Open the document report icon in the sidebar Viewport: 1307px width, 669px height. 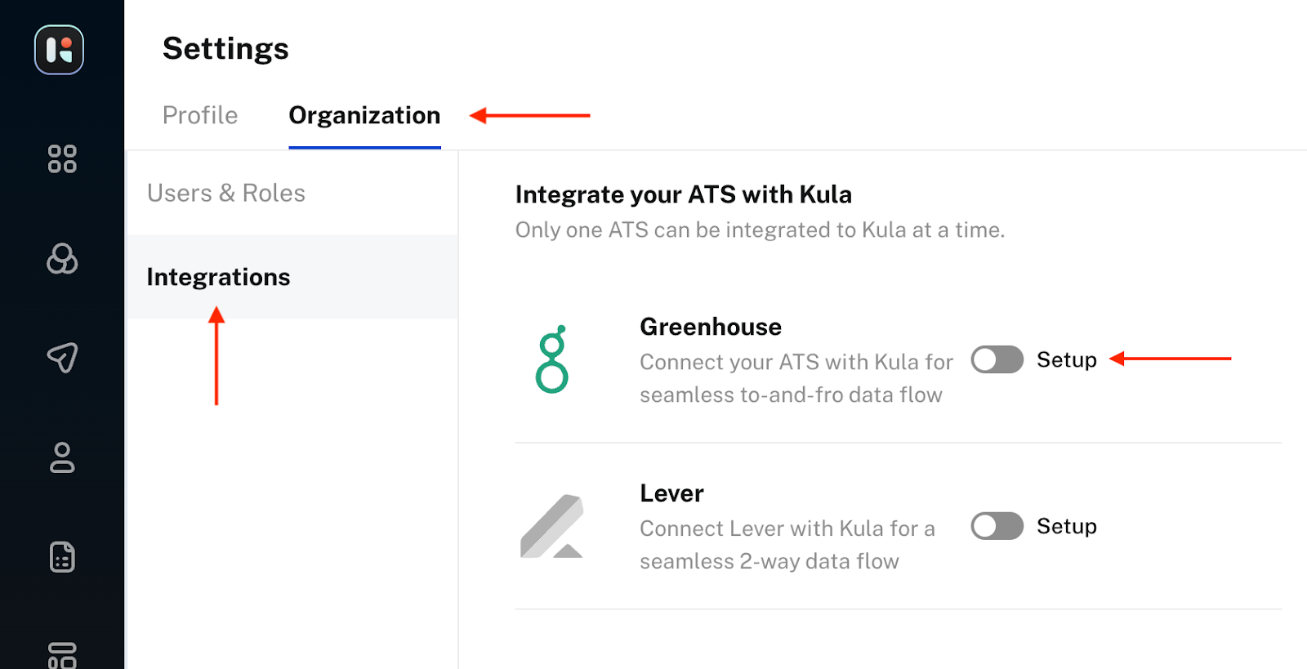[x=62, y=557]
